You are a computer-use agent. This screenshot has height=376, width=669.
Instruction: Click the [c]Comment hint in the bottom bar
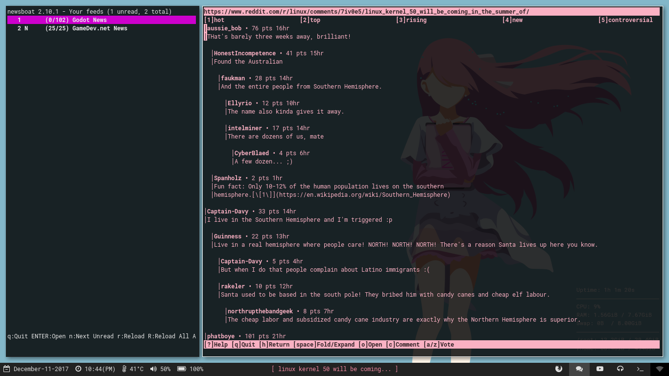click(403, 345)
